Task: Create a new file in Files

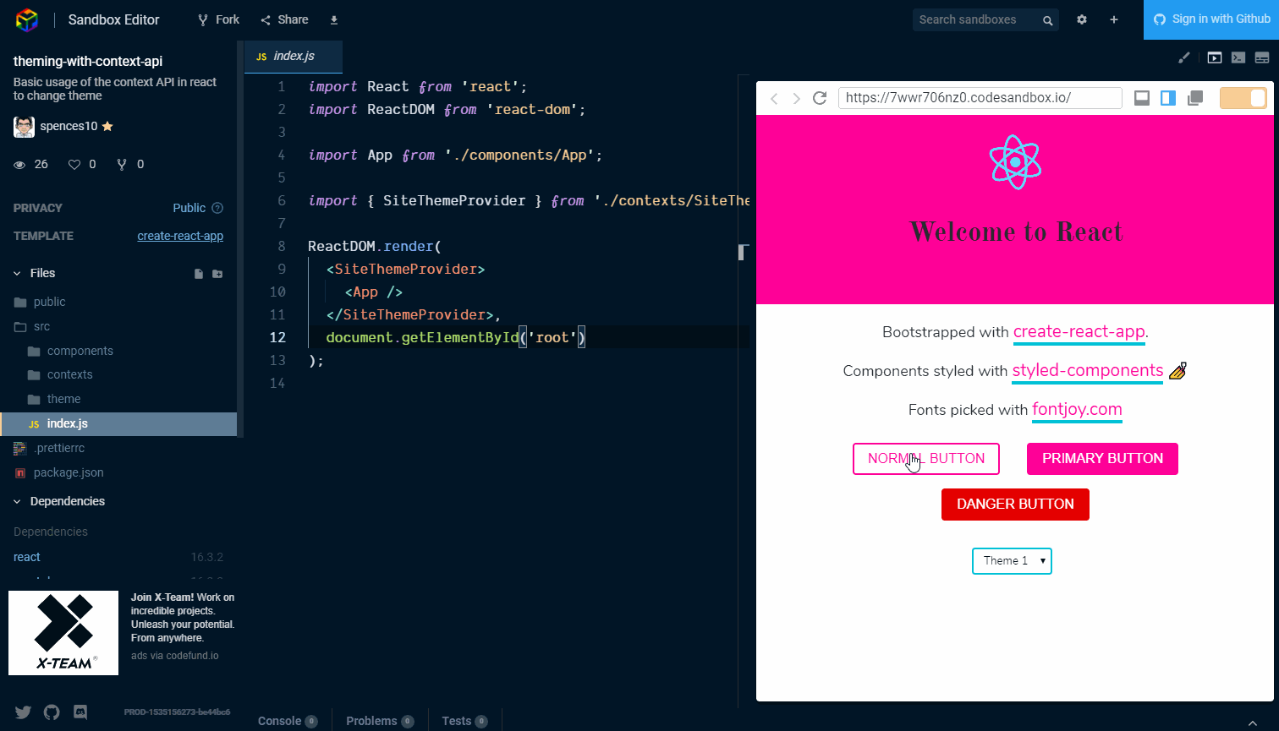Action: (x=199, y=274)
